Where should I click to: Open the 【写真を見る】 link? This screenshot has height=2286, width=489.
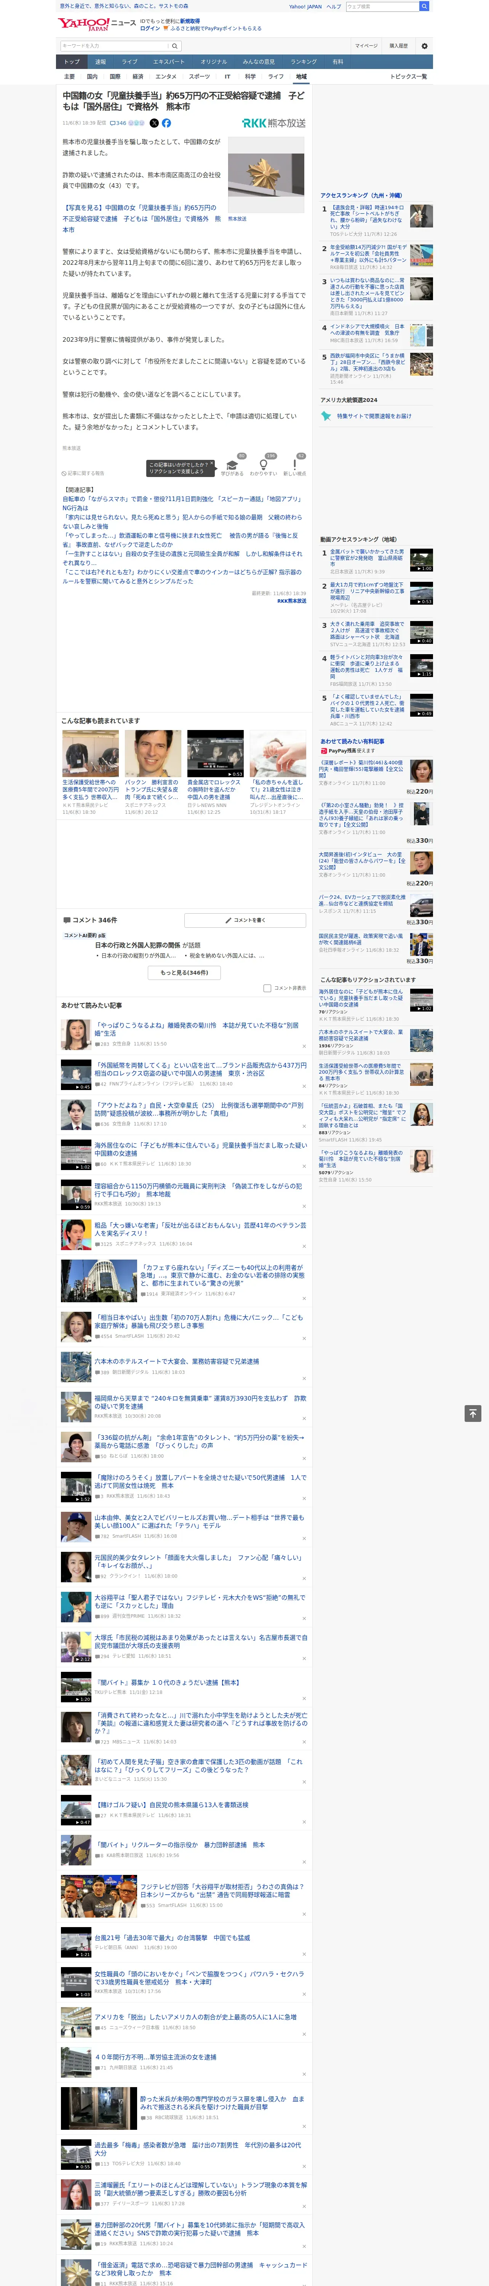pos(141,218)
